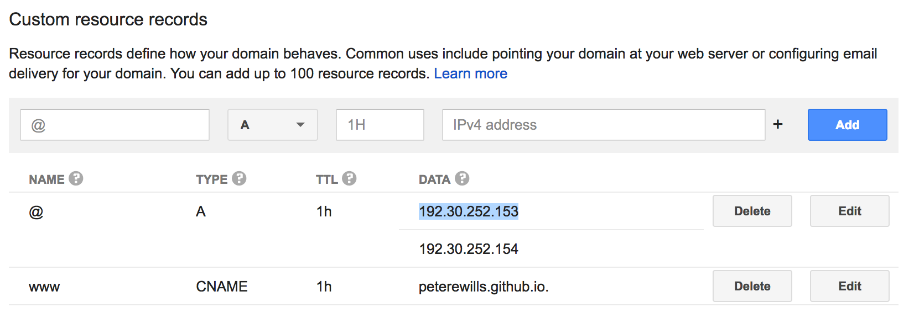This screenshot has width=914, height=318.
Task: Click the dropdown arrow in the type selector
Action: coord(300,125)
